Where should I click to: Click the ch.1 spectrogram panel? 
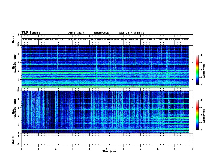tap(105, 67)
